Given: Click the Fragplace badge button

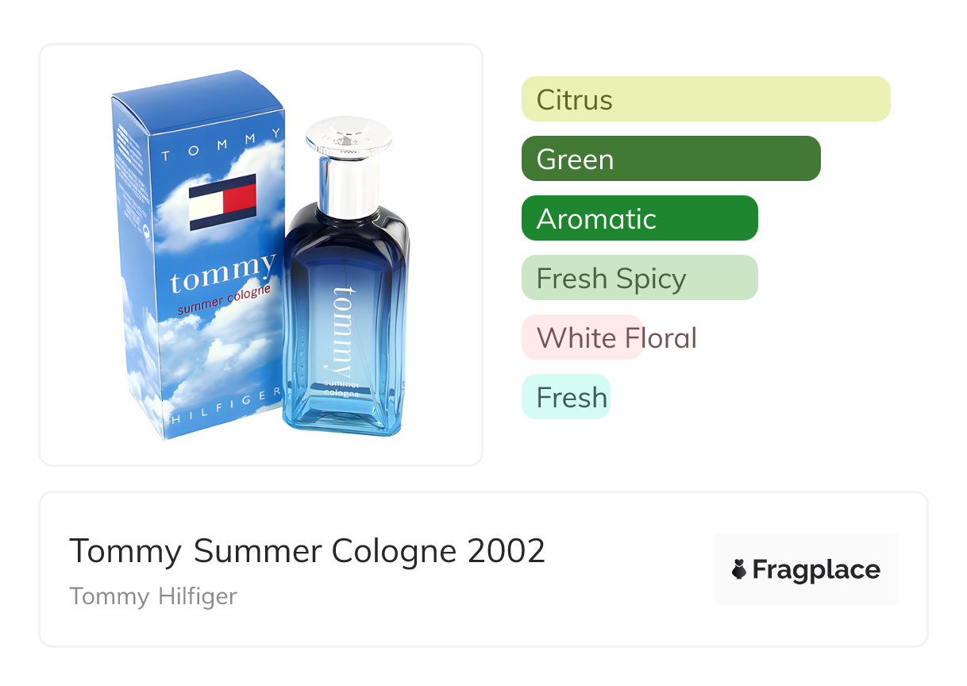Looking at the screenshot, I should tap(806, 569).
